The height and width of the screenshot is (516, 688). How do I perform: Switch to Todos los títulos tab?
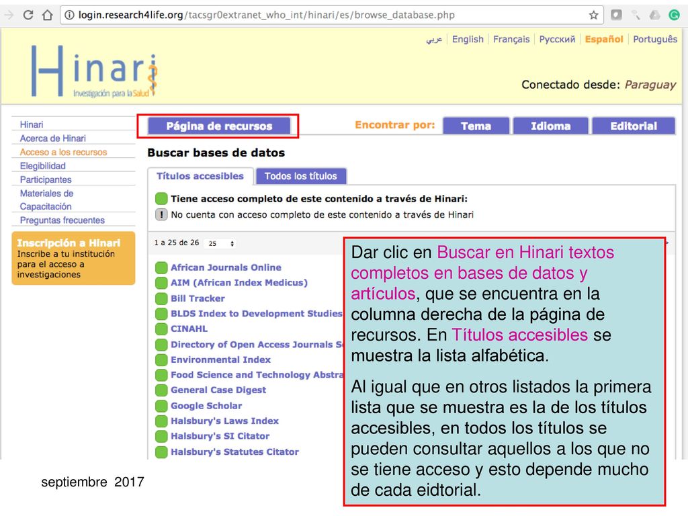(300, 176)
